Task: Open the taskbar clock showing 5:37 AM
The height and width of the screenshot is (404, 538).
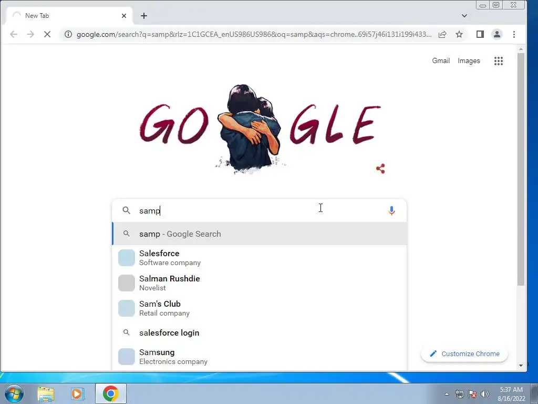Action: pos(511,394)
